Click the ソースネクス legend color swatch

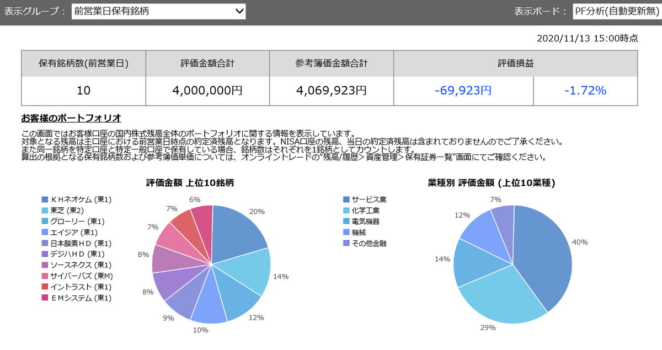click(45, 265)
